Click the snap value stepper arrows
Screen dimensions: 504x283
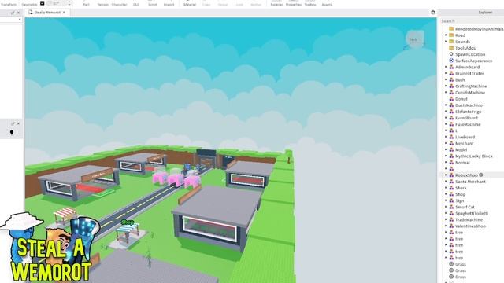69,3
